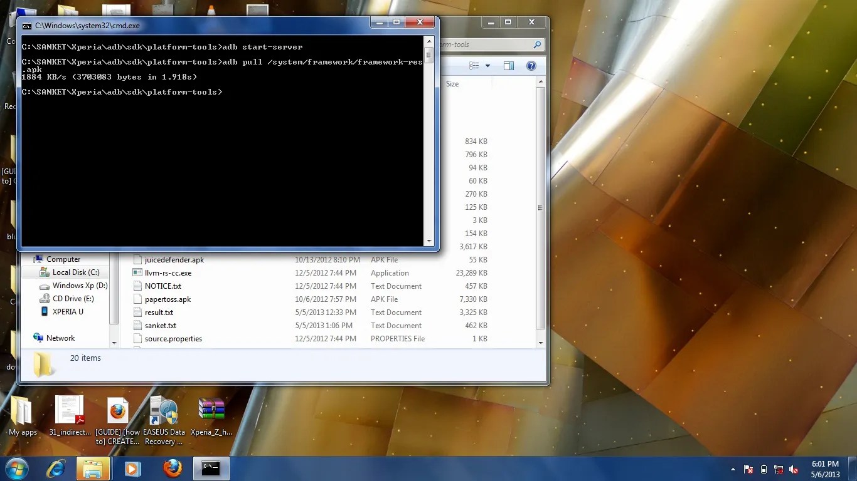Open 31_indirect PDF desktop icon

point(69,416)
